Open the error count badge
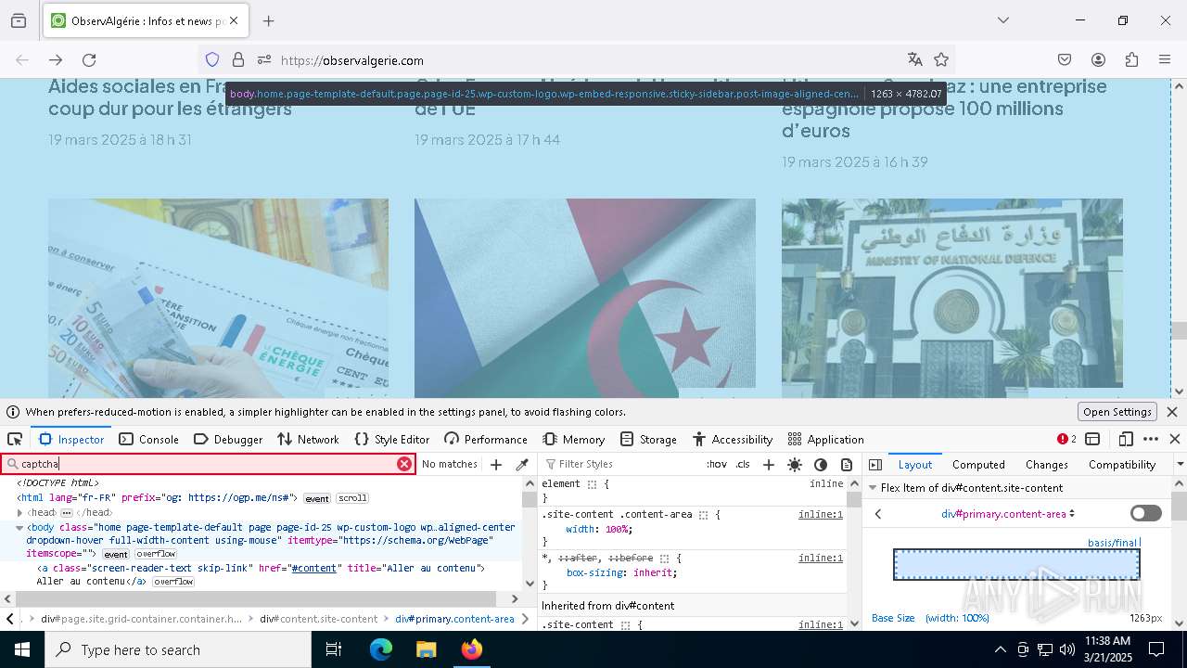This screenshot has width=1187, height=668. point(1066,439)
